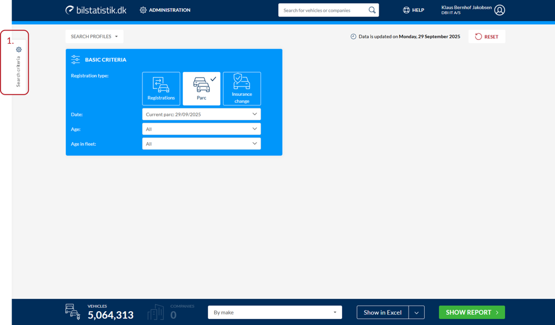Click the vehicles count car icon
Screen dimensions: 555x325
73,312
